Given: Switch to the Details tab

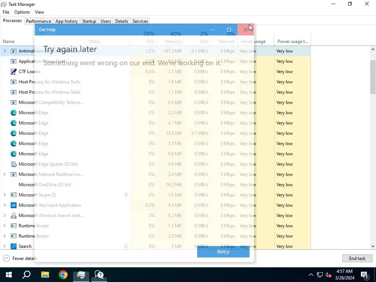Looking at the screenshot, I should pos(122,21).
